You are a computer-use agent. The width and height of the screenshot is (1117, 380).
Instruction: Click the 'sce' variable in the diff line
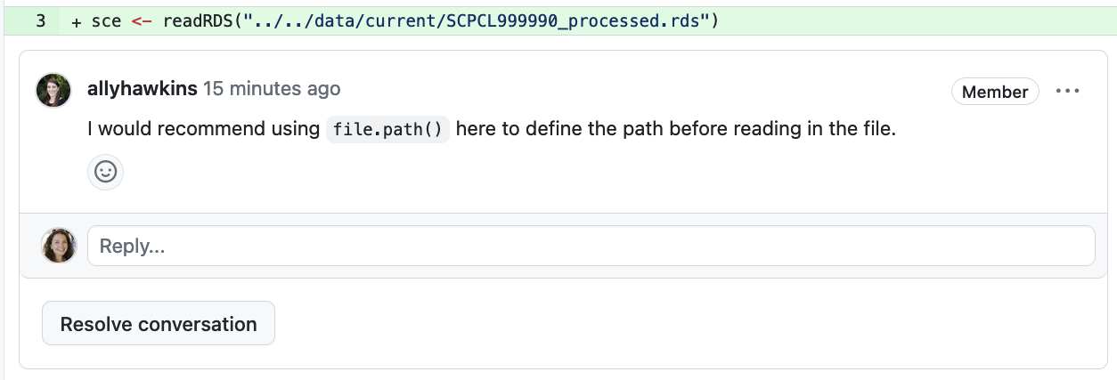coord(106,20)
